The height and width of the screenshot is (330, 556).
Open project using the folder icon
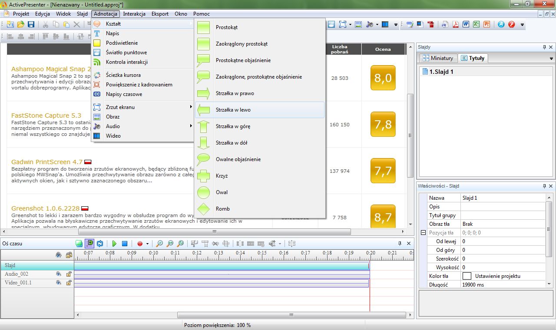pyautogui.click(x=20, y=24)
